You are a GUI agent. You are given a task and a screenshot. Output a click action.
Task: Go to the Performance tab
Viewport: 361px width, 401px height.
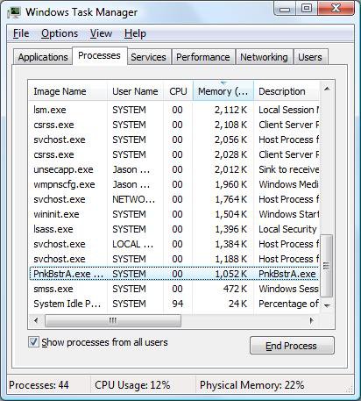203,57
